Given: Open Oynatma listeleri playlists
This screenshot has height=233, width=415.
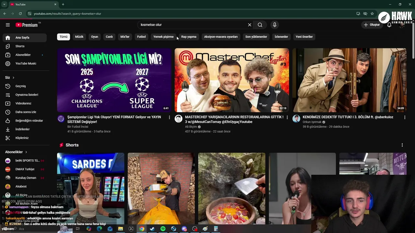Looking at the screenshot, I should 26,95.
